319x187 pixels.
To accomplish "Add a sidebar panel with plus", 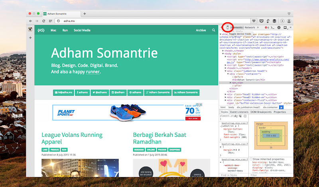I will point(30,37).
